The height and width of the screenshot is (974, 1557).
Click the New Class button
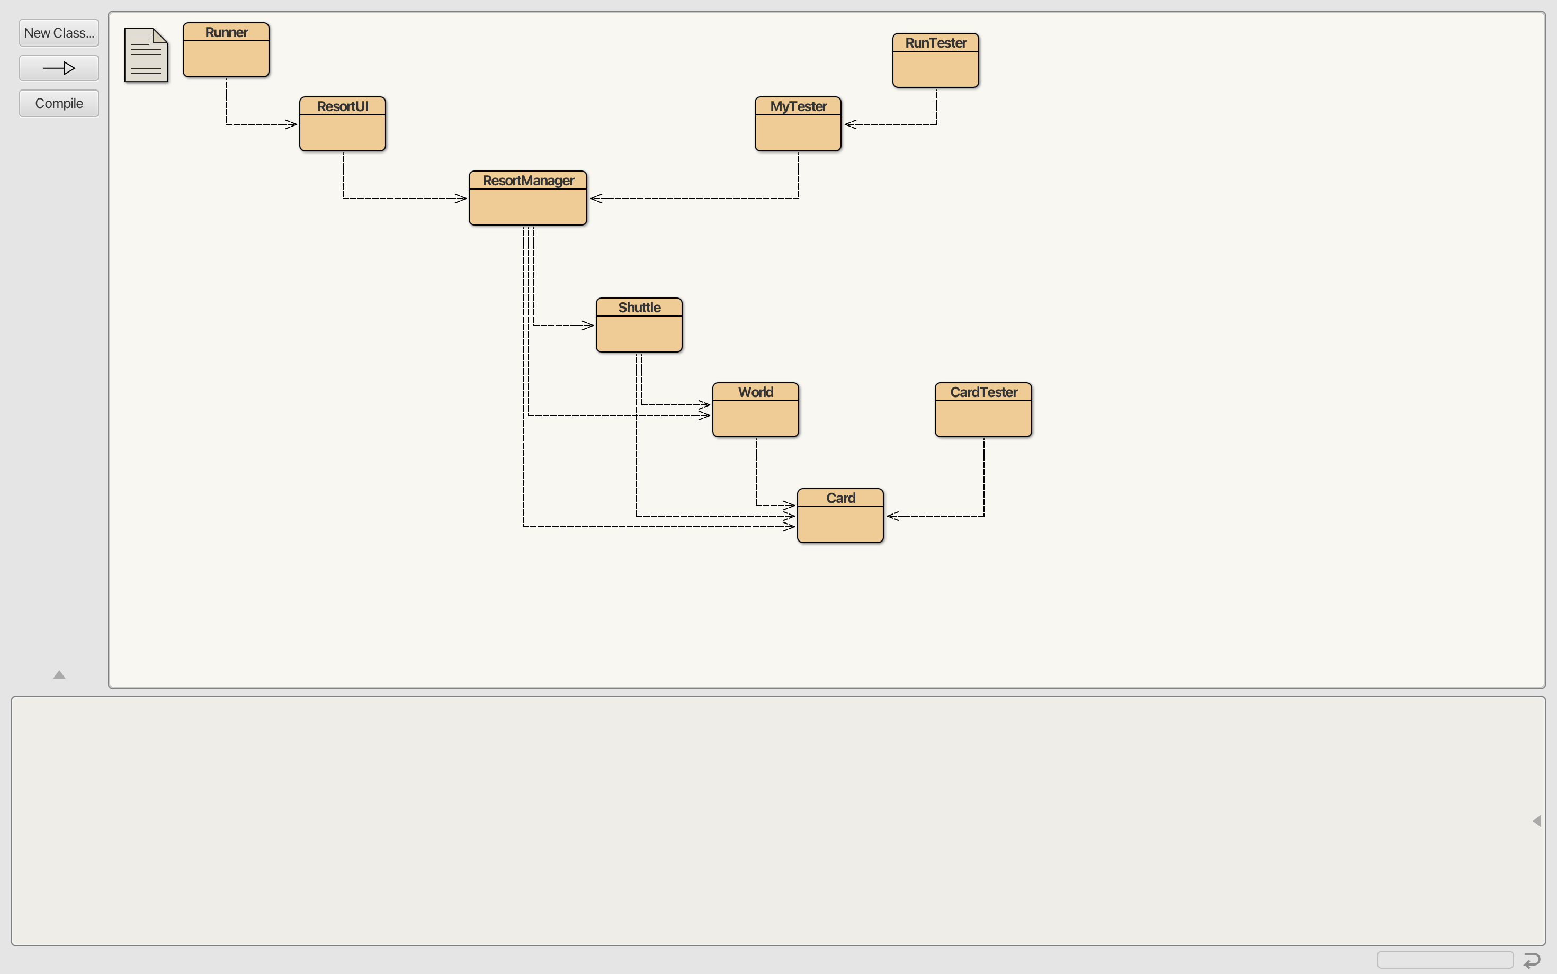point(58,31)
